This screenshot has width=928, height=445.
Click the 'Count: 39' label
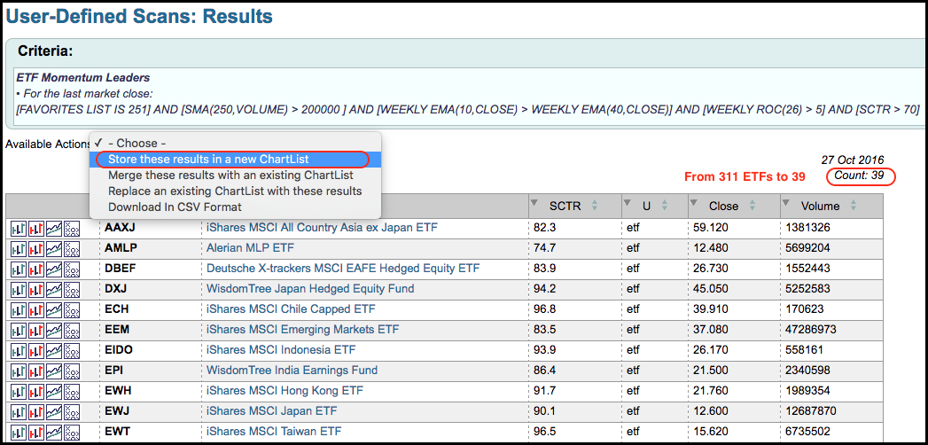tap(861, 176)
